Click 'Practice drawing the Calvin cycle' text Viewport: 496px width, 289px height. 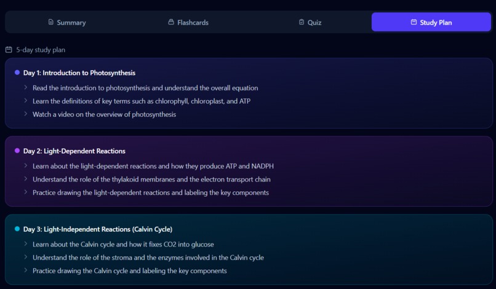(130, 271)
